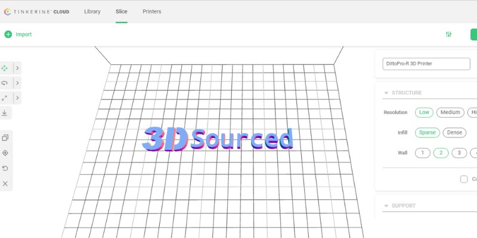Viewport: 477px width, 238px height.
Task: Select the Move tool icon
Action: pyautogui.click(x=5, y=68)
